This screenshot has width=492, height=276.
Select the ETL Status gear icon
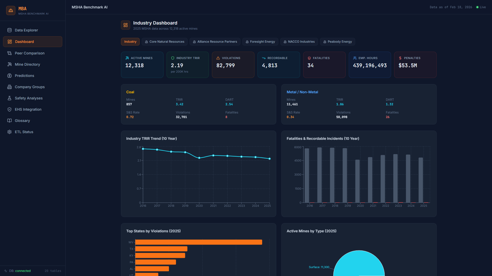pos(9,132)
